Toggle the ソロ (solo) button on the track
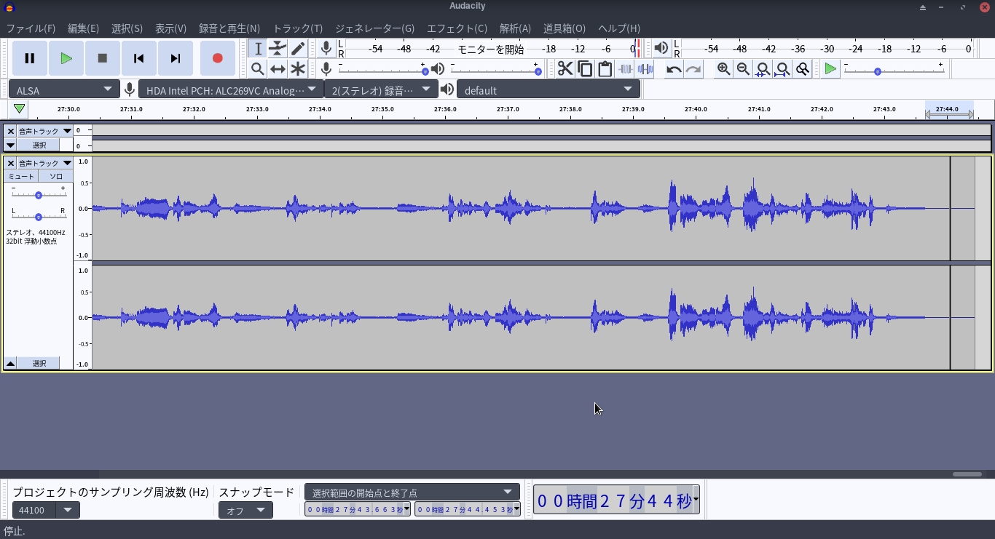995x539 pixels. point(56,176)
